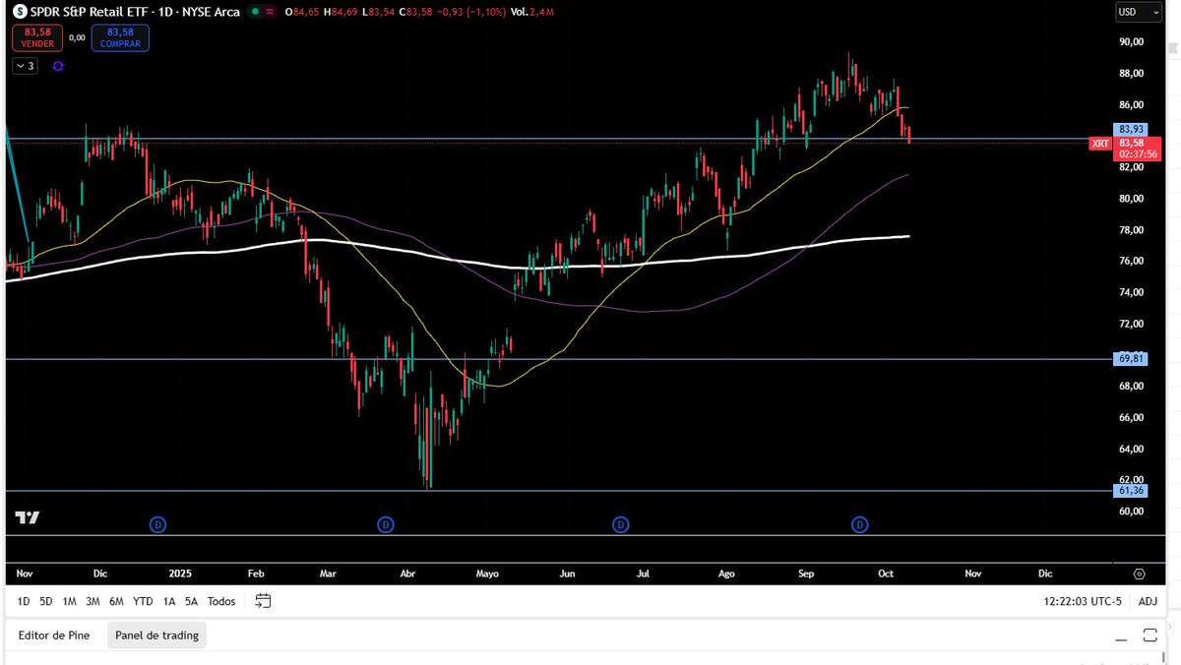Expand the collapsed indicators legend showing 3
The width and height of the screenshot is (1181, 665).
[x=25, y=66]
